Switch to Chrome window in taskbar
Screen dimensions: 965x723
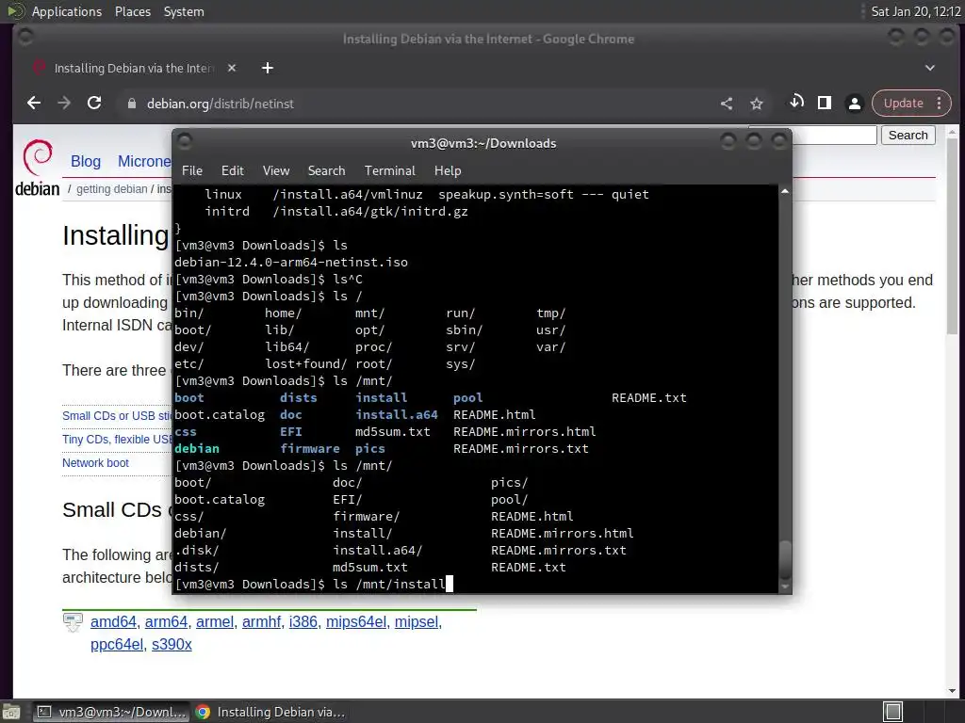point(270,712)
